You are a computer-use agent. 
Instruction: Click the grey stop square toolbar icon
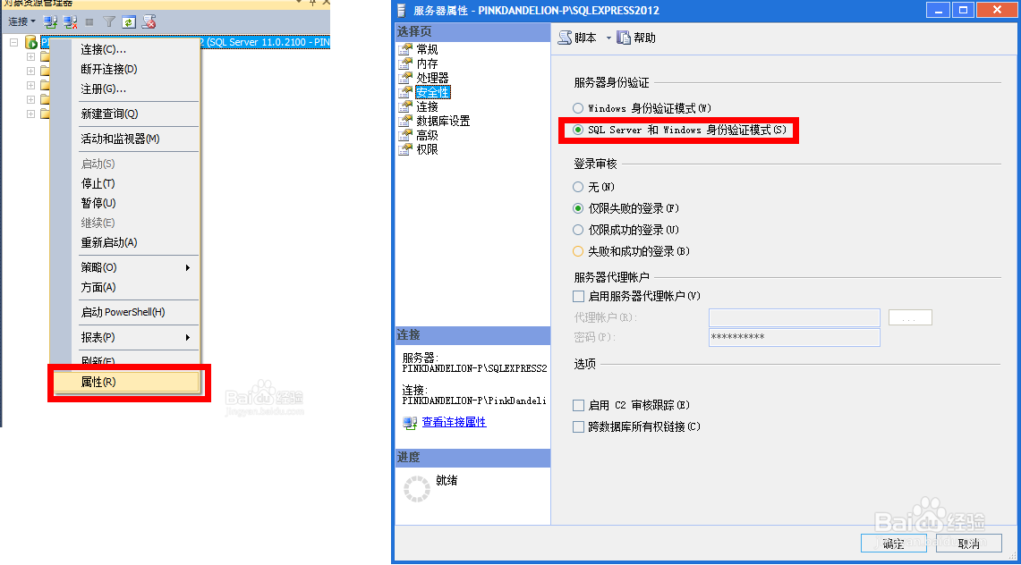[x=89, y=22]
